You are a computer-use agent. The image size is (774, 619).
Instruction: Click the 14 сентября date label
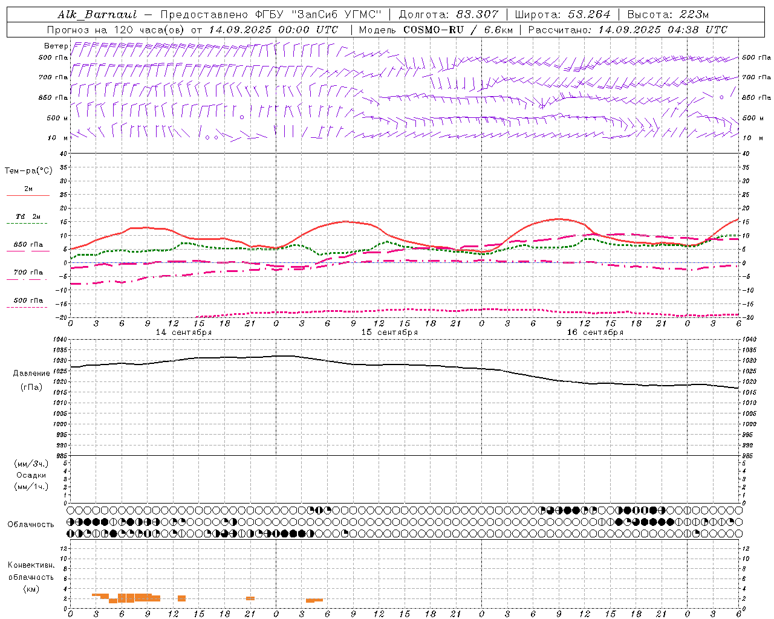click(x=183, y=332)
